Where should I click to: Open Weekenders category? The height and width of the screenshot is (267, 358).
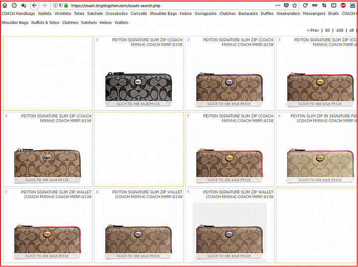pyautogui.click(x=288, y=13)
